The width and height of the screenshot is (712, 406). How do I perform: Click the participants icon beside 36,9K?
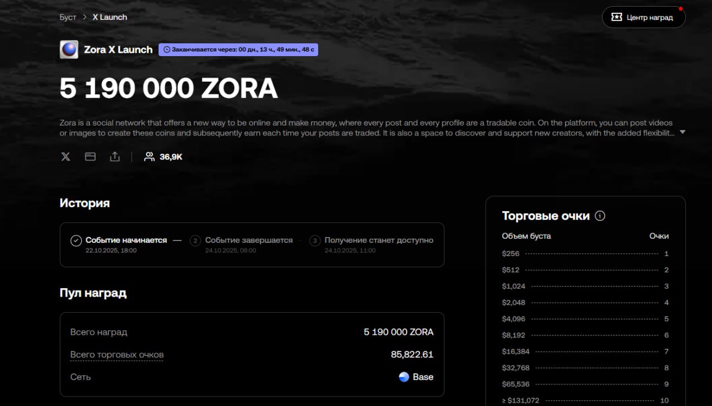pyautogui.click(x=149, y=157)
